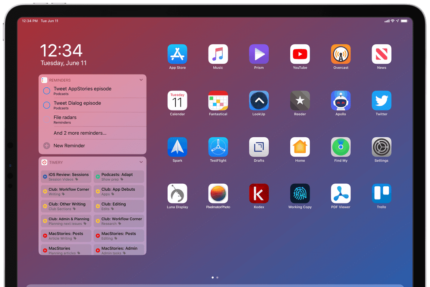Open the Settings app
This screenshot has height=287, width=430.
click(381, 147)
